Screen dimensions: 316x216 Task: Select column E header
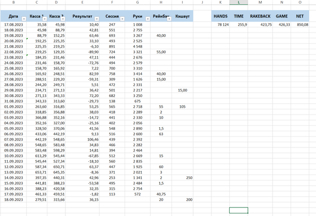pos(82,2)
